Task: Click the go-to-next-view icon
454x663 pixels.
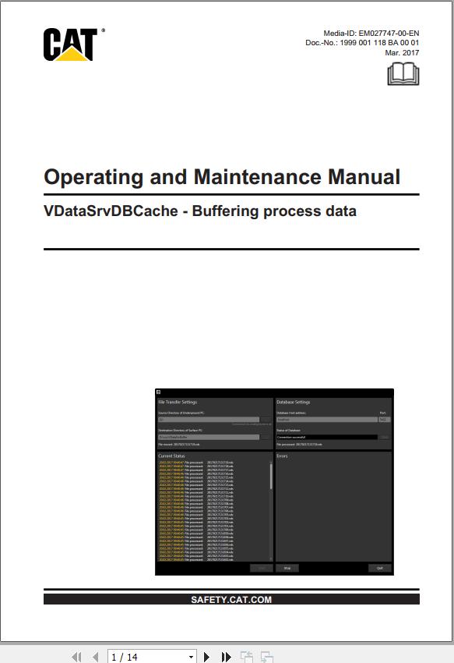Action: [x=266, y=657]
